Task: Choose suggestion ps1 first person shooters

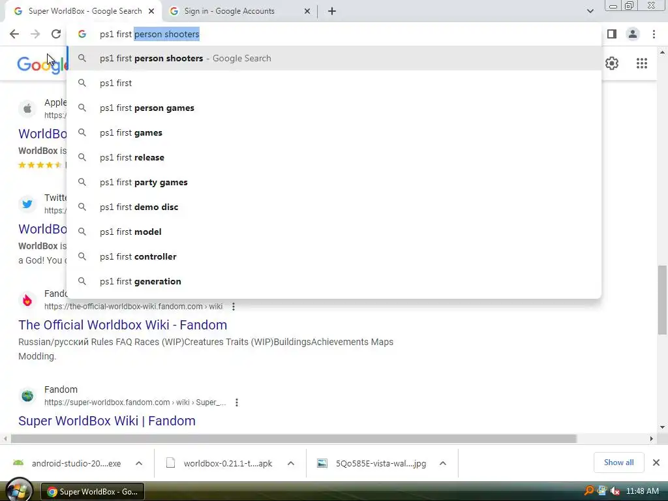Action: [334, 58]
